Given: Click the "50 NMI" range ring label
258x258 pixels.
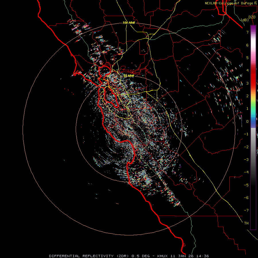Looking at the screenshot, I should [x=129, y=76].
